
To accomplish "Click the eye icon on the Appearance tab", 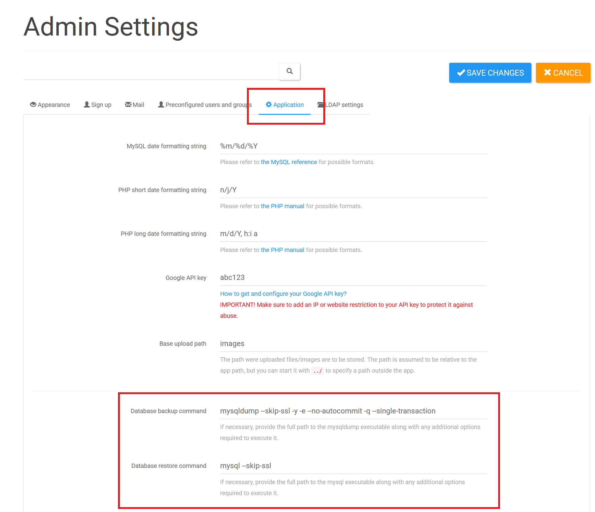I will [x=33, y=104].
